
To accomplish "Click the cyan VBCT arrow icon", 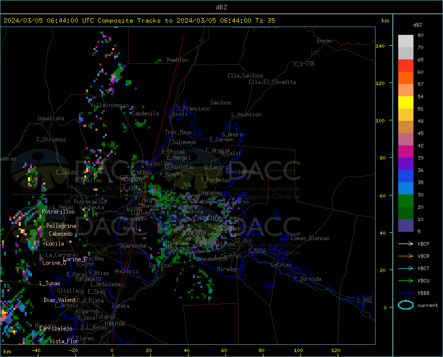I will point(406,268).
